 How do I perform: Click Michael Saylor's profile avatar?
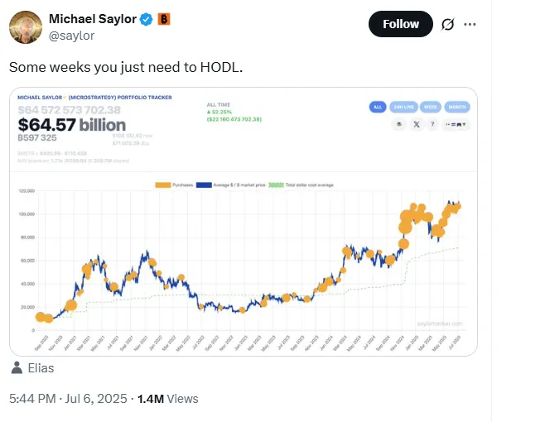[26, 28]
